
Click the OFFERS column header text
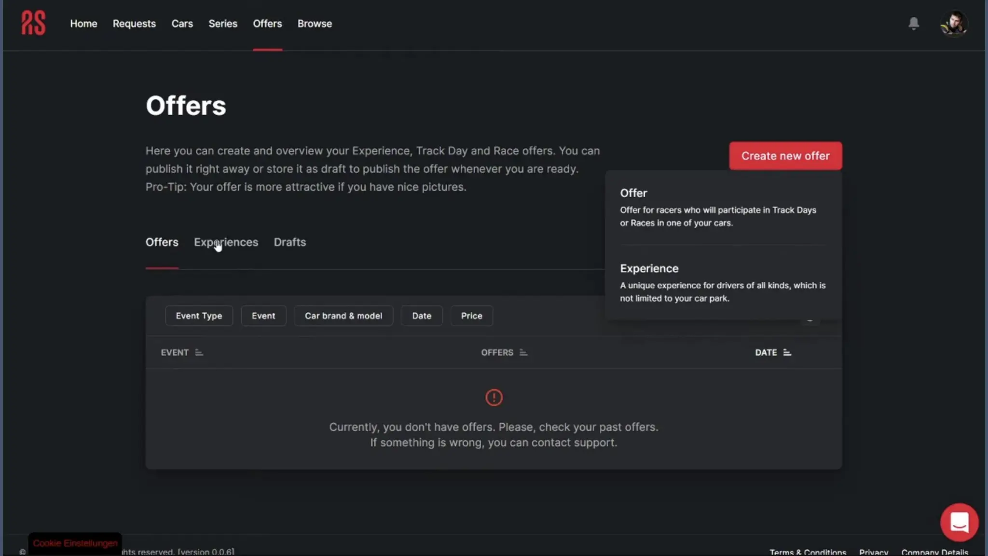click(x=497, y=353)
